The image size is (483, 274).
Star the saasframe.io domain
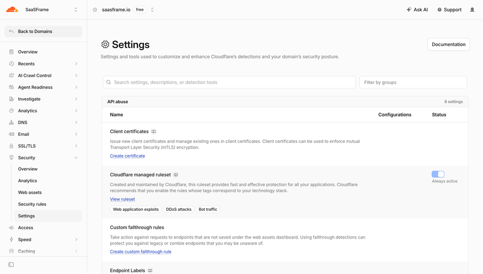[x=95, y=10]
